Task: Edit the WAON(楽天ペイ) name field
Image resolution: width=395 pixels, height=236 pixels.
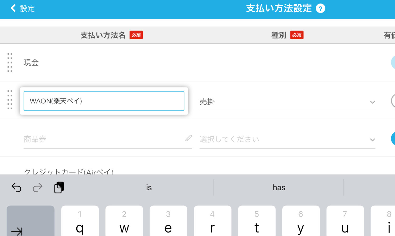Action: coord(104,101)
